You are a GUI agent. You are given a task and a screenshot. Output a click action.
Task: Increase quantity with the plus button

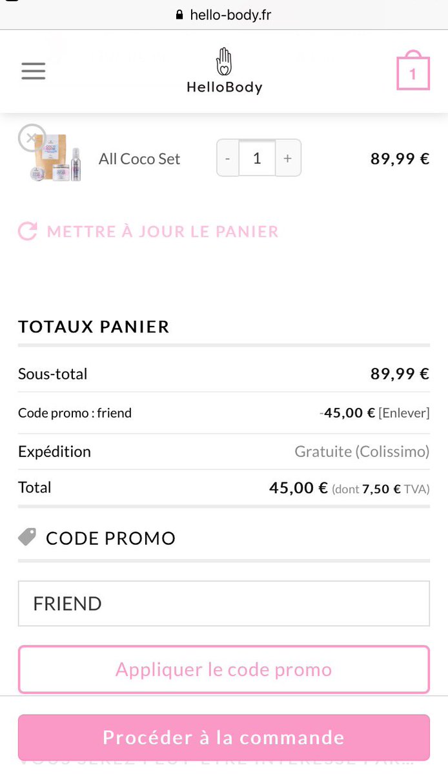coord(288,158)
